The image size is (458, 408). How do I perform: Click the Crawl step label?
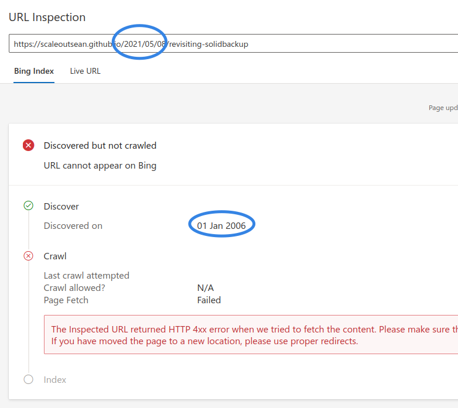click(55, 256)
